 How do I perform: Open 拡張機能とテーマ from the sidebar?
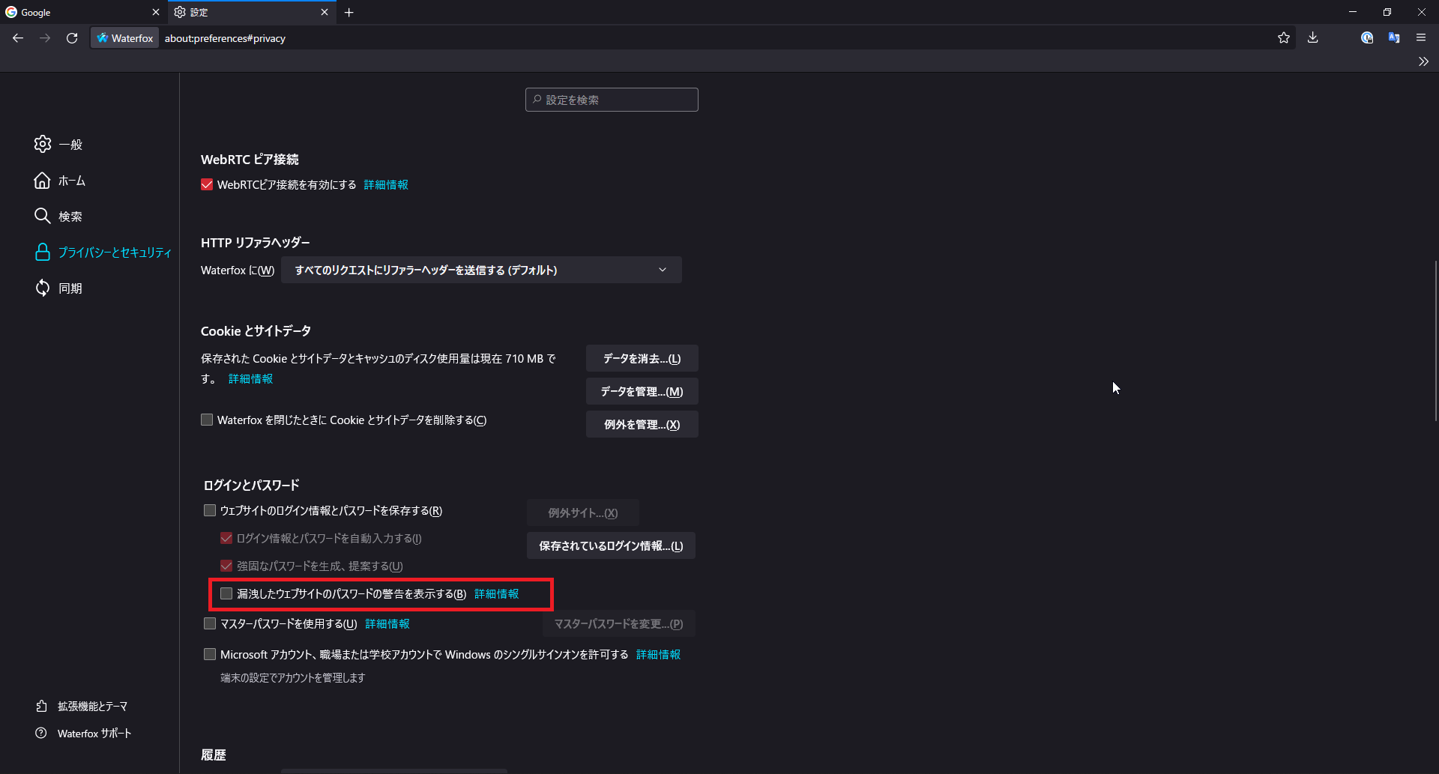tap(82, 707)
